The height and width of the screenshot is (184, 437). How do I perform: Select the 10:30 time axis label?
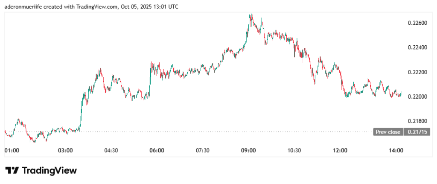[294, 150]
